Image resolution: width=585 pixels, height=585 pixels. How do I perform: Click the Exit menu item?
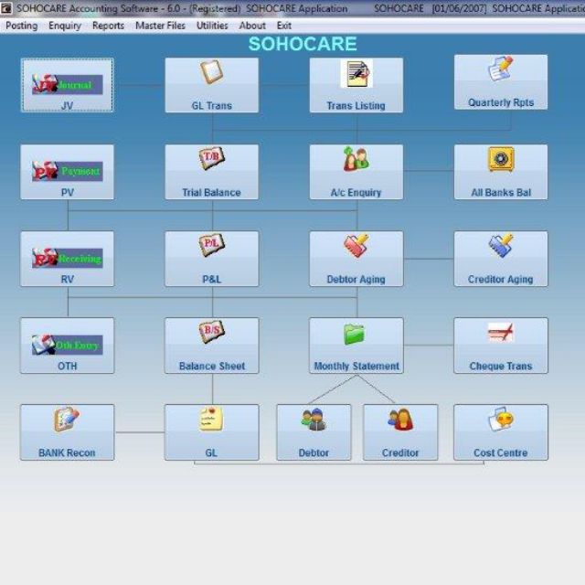284,26
